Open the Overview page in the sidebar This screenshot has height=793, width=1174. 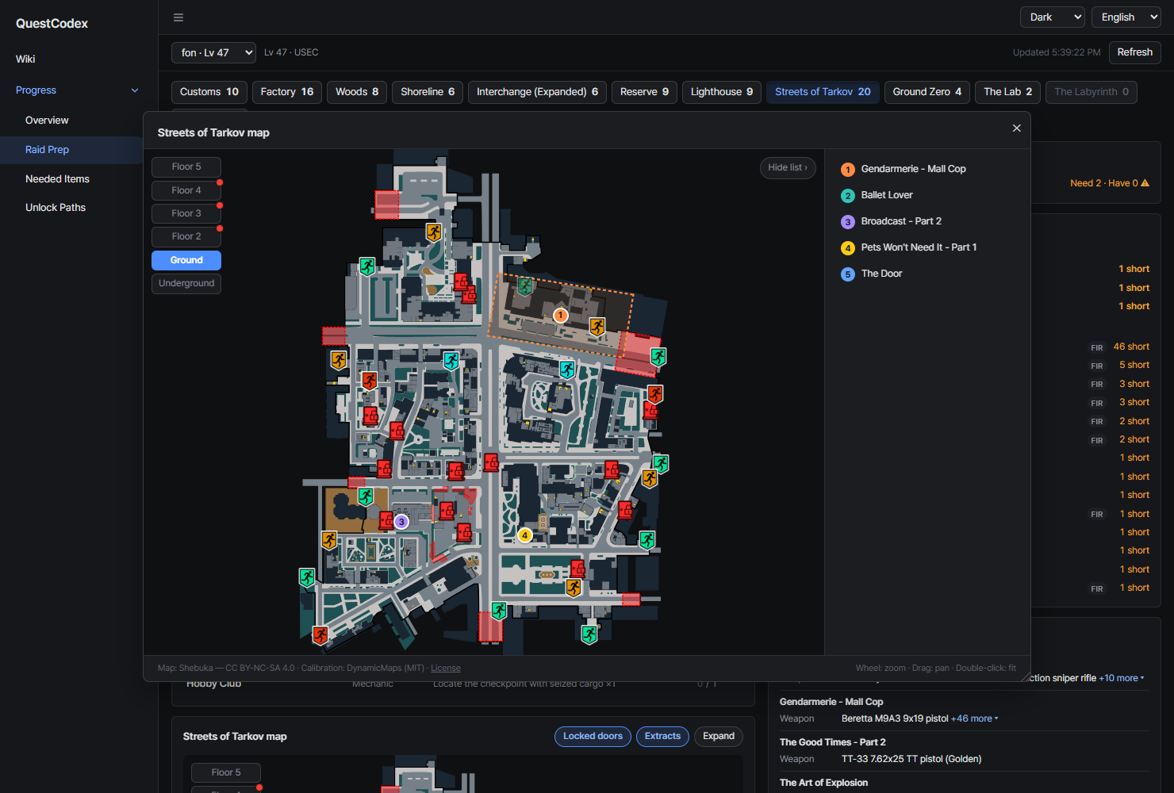47,121
